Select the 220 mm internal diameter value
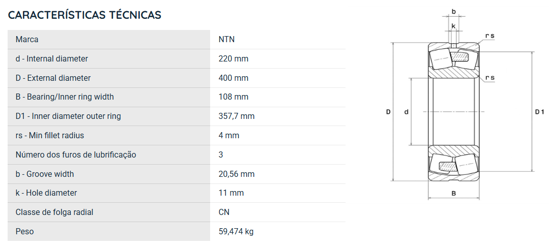This screenshot has height=248, width=550. click(x=233, y=58)
